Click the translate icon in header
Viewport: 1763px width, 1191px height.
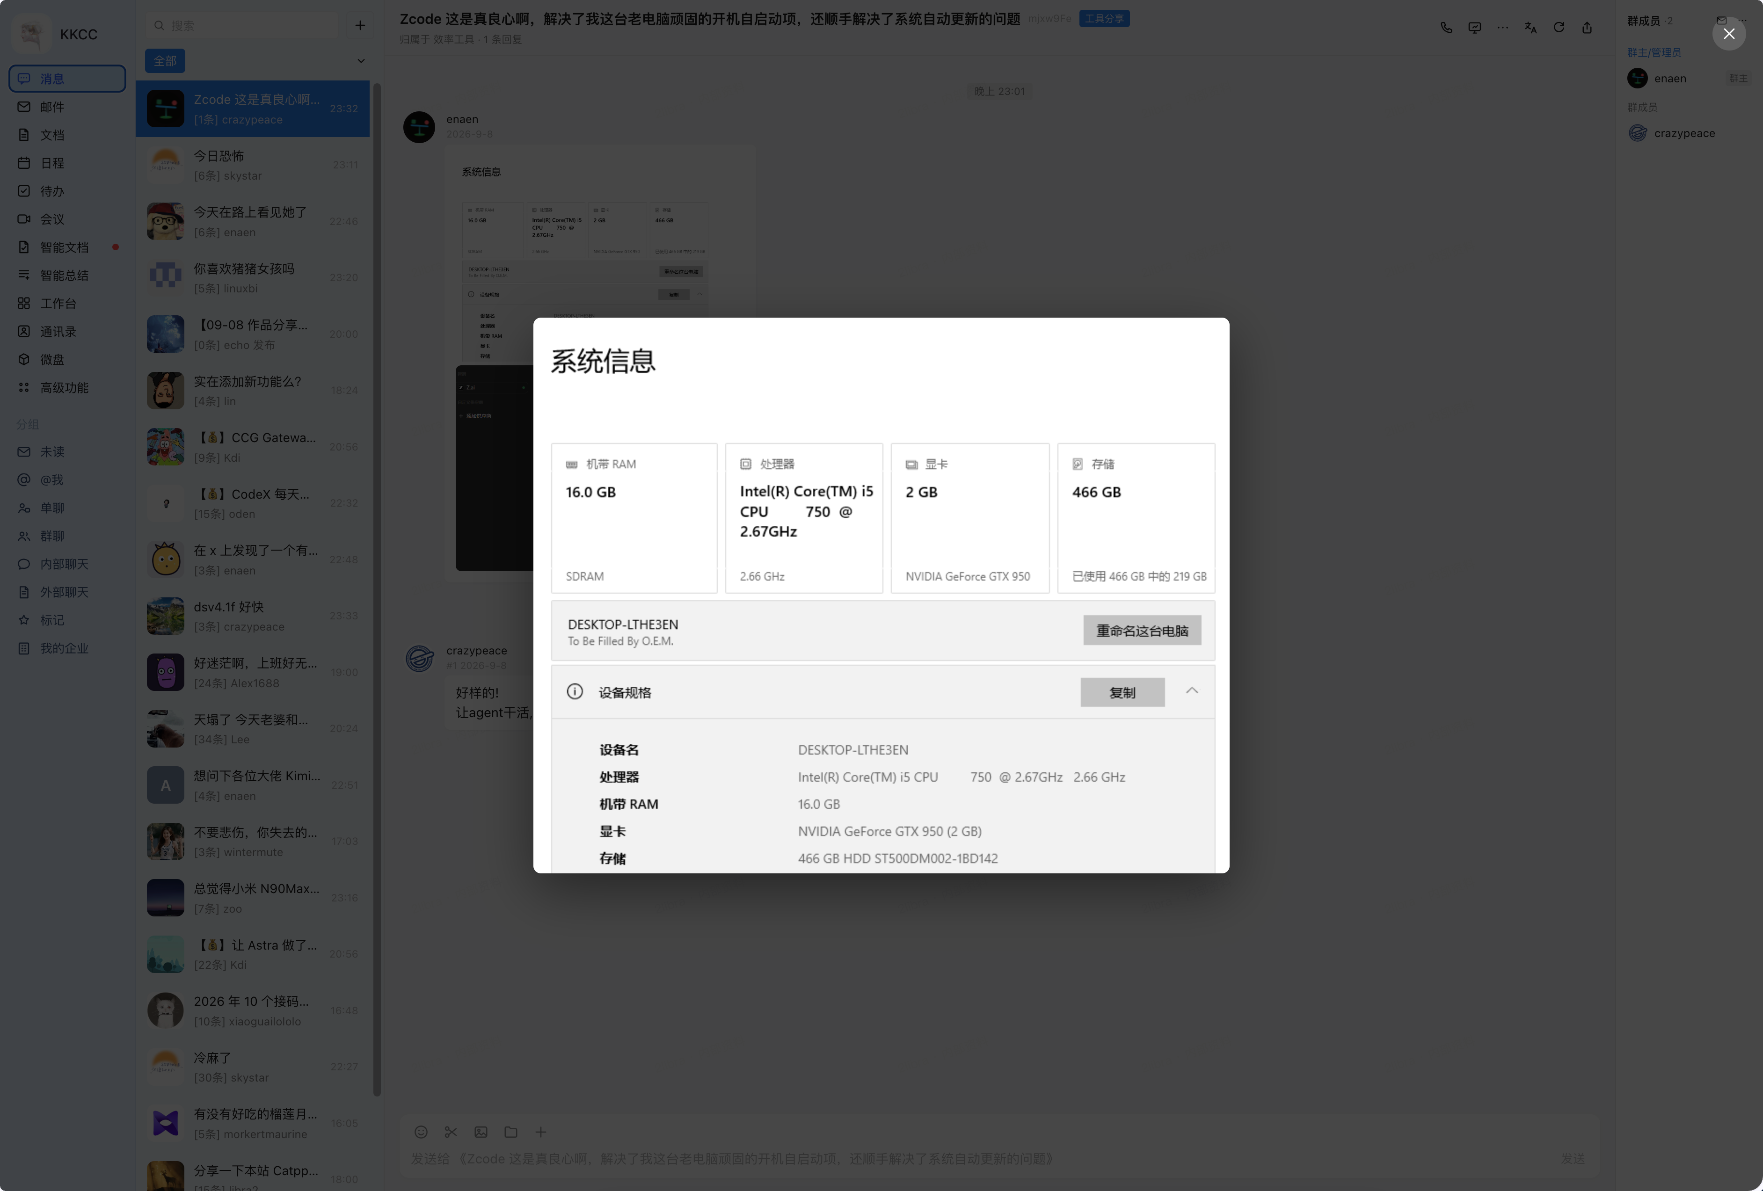[1530, 27]
